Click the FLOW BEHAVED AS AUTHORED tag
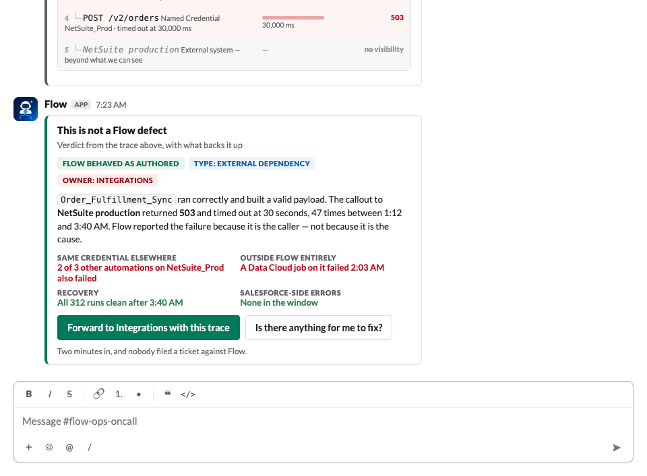Viewport: 647px width, 476px height. 121,164
